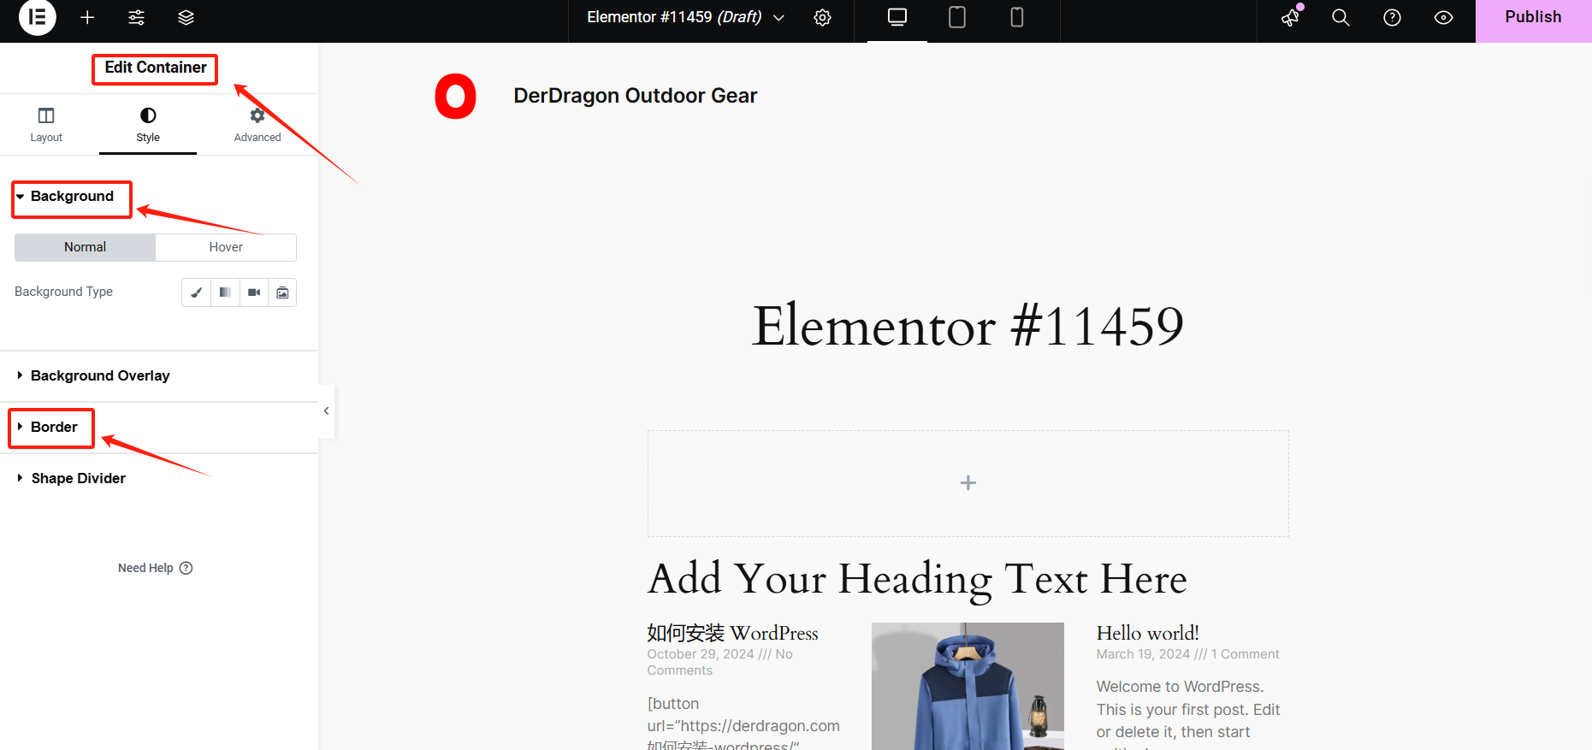1592x750 pixels.
Task: Open the 如何安装 WordPress post title
Action: coord(732,633)
